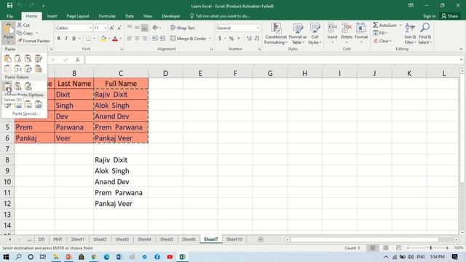466x262 pixels.
Task: Expand the borders dropdown arrow
Action: coord(94,39)
